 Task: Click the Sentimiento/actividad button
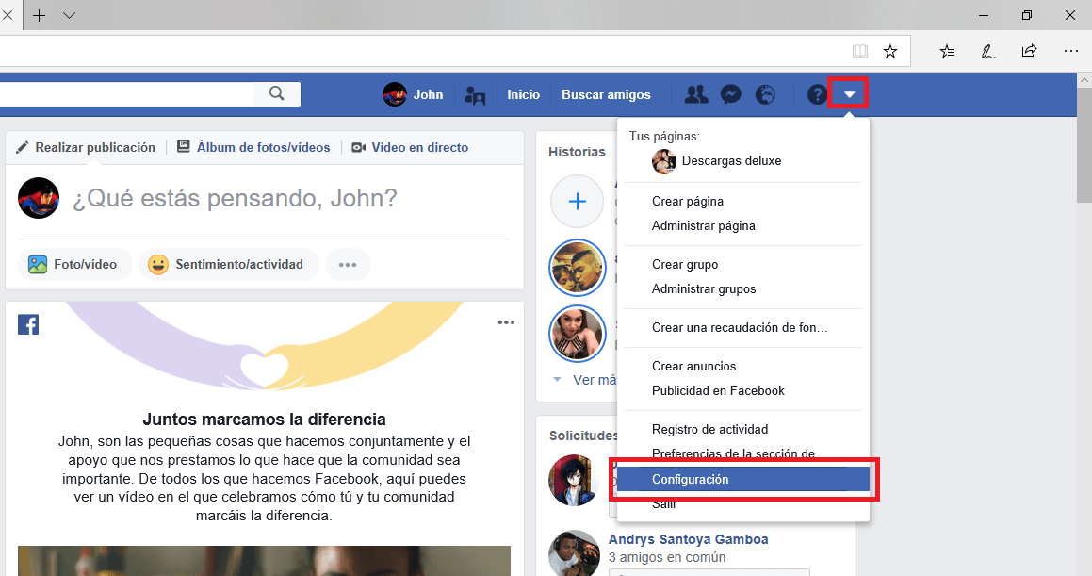tap(228, 265)
